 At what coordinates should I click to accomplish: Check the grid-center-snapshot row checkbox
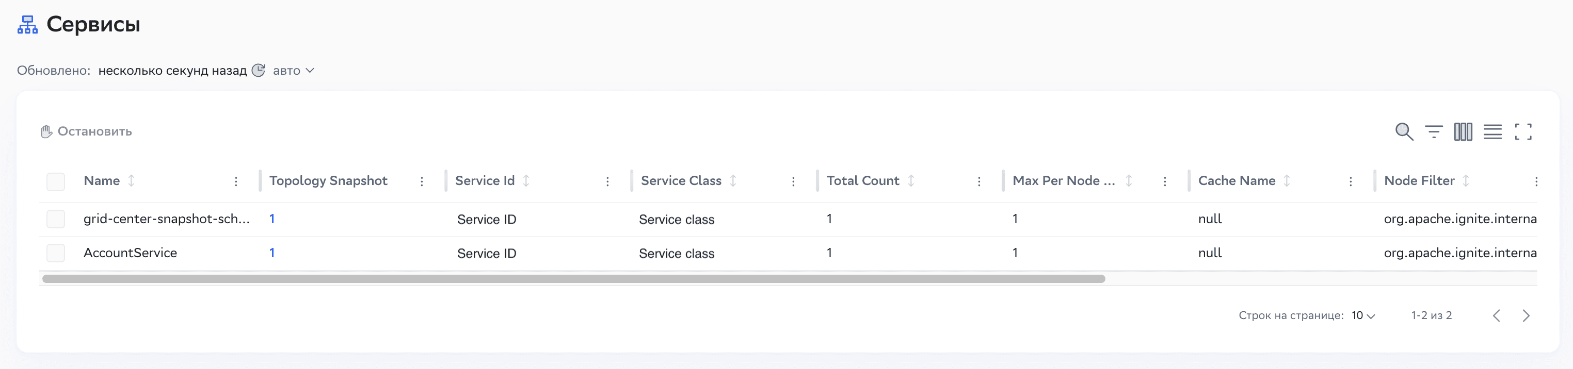[x=56, y=219]
